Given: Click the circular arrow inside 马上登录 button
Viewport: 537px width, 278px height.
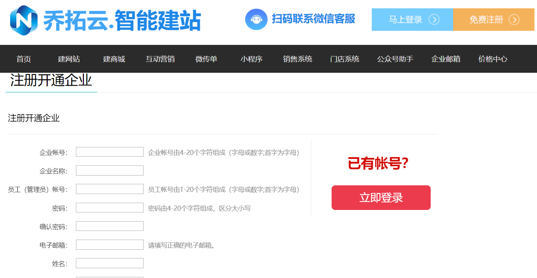Looking at the screenshot, I should pyautogui.click(x=435, y=20).
